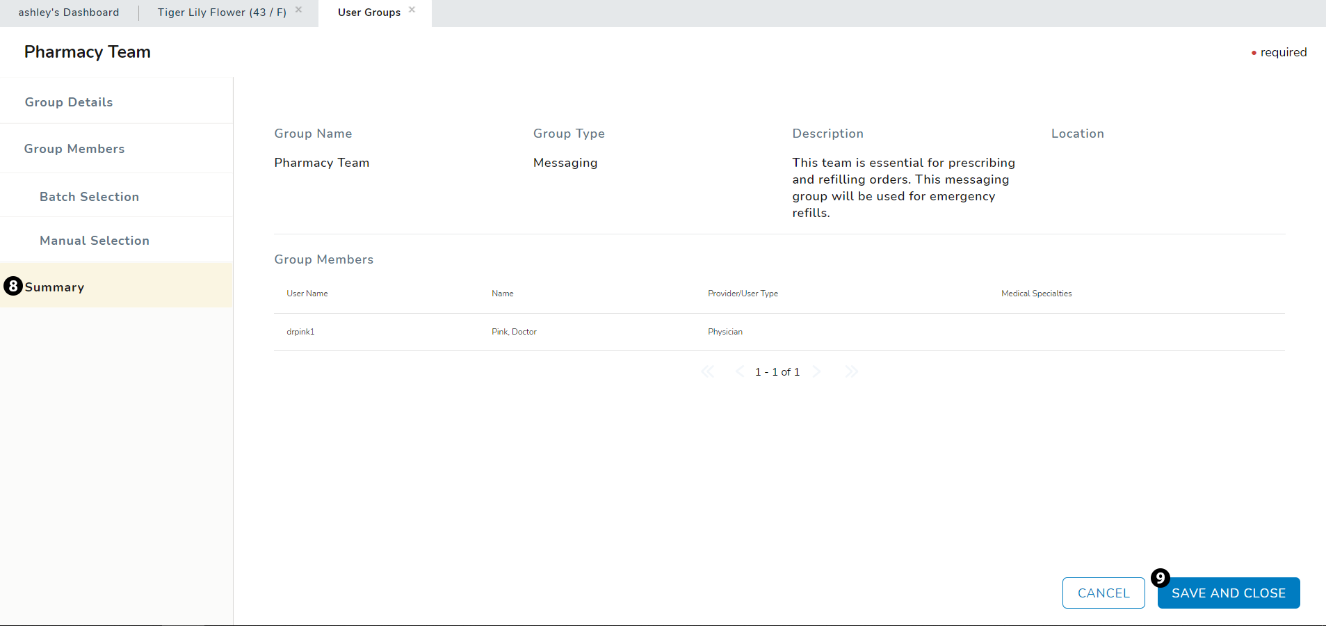Sort by Medical Specialties column header
This screenshot has width=1326, height=626.
(x=1036, y=294)
